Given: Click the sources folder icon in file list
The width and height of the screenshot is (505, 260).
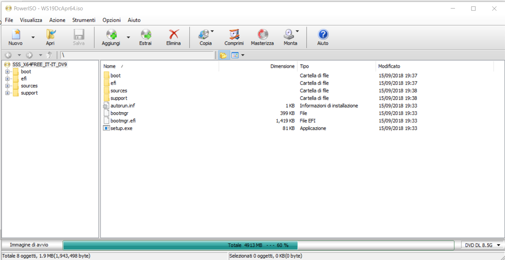Looking at the screenshot, I should pyautogui.click(x=107, y=90).
